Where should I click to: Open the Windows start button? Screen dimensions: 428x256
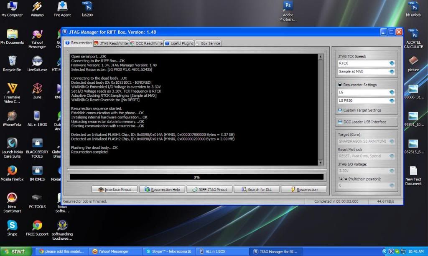tap(16, 251)
